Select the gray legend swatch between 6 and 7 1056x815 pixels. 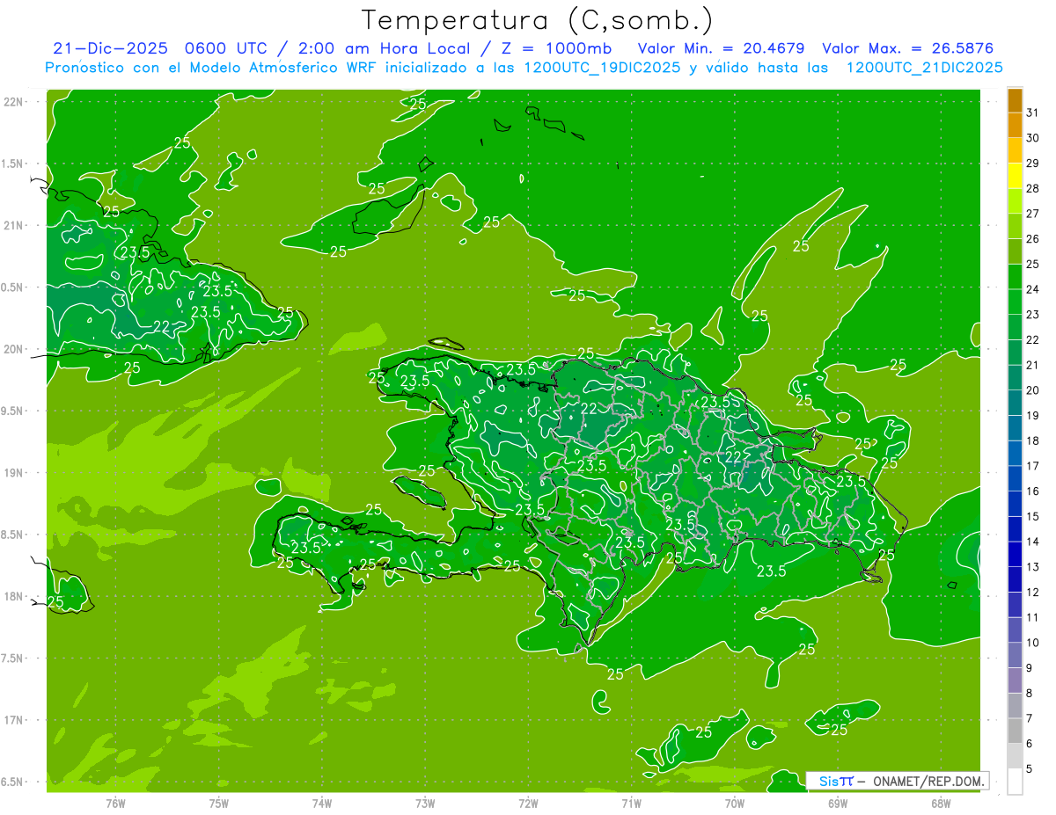click(x=1015, y=731)
